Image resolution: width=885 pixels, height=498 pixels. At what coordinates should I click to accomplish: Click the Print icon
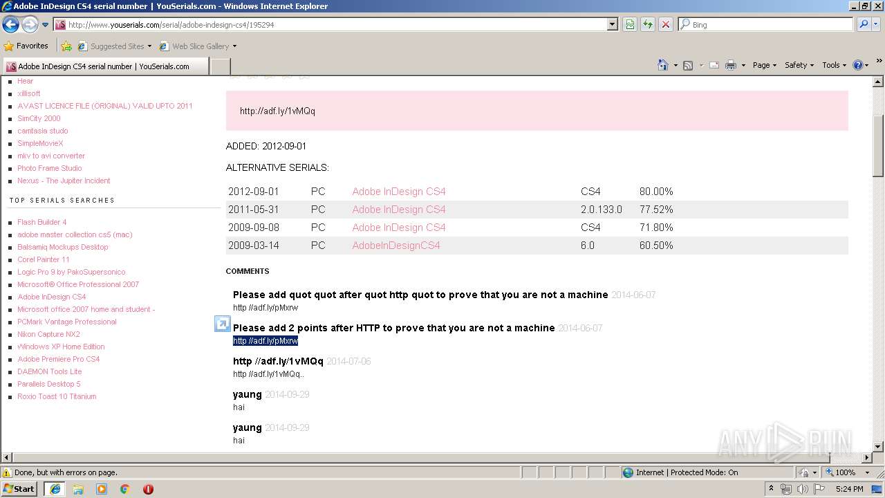[731, 65]
